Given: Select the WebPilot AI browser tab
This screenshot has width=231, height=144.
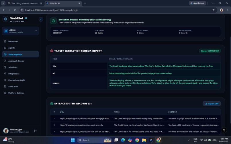Looking at the screenshot, I should pos(63,3).
